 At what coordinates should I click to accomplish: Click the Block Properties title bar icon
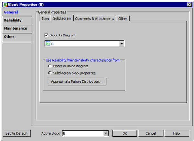(5, 5)
